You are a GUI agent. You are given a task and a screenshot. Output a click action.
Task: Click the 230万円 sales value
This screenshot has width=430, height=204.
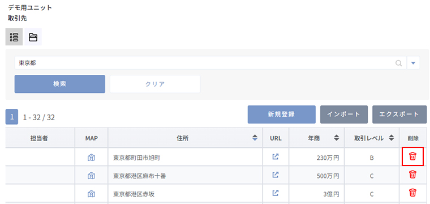point(328,158)
